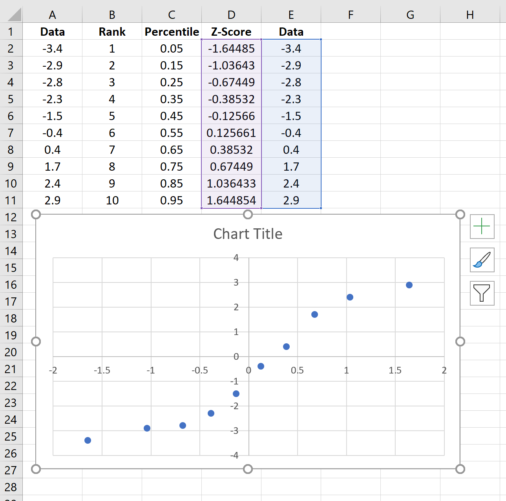This screenshot has width=506, height=501.
Task: Select column header H
Action: click(x=470, y=15)
